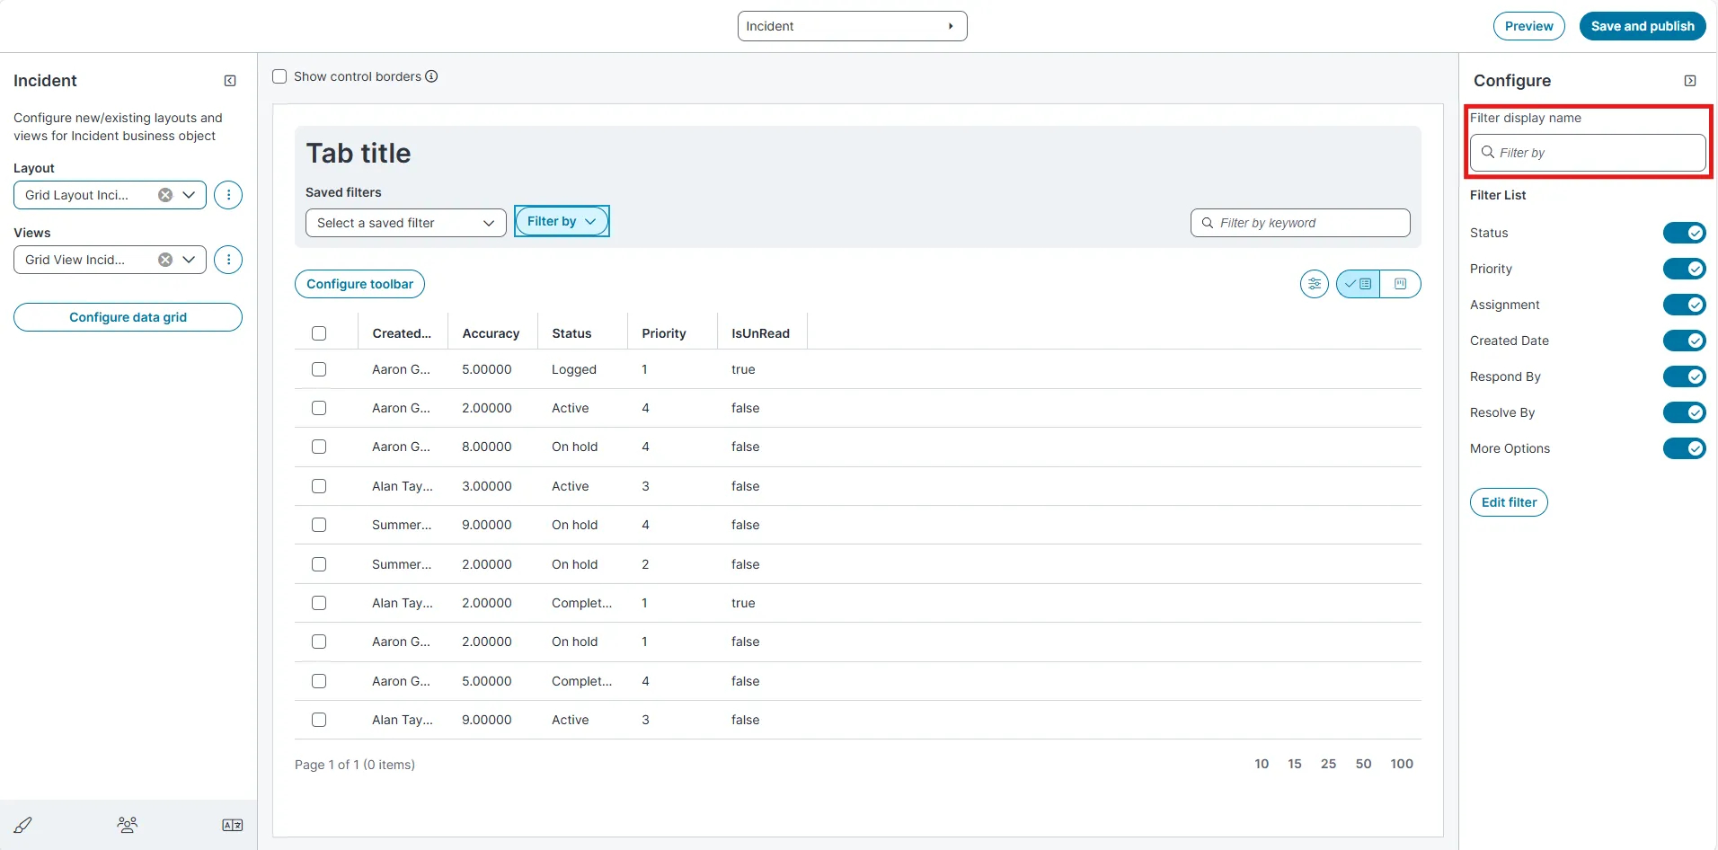Open Select a saved filter dropdown
The height and width of the screenshot is (850, 1718).
click(405, 223)
